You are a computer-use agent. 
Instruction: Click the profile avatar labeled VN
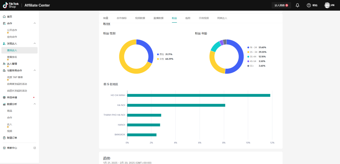pyautogui.click(x=327, y=5)
